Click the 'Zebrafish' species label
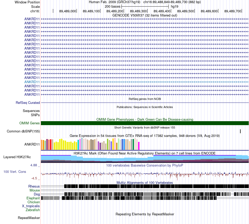The width and height of the screenshot is (249, 224). click(33, 210)
